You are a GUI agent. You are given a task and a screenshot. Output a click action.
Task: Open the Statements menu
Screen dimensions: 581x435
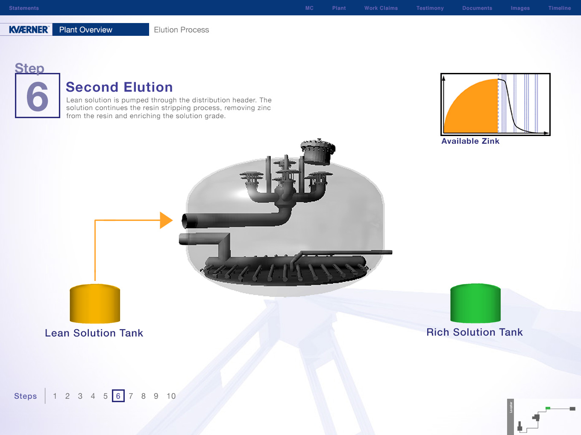pos(24,8)
